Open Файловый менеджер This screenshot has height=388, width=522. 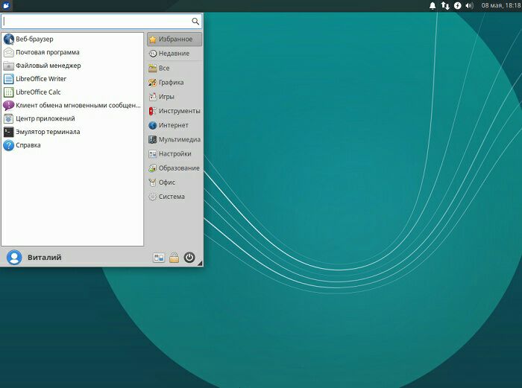pos(72,66)
